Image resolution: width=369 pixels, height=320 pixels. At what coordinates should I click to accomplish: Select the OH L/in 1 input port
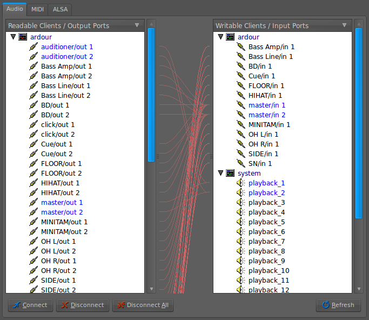point(263,135)
